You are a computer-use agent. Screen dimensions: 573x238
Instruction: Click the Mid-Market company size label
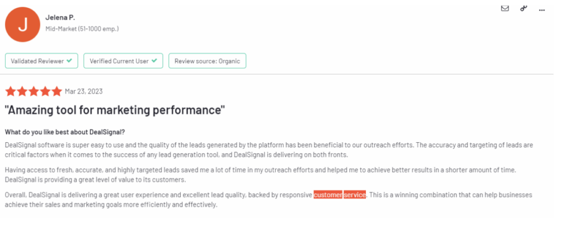click(x=82, y=29)
